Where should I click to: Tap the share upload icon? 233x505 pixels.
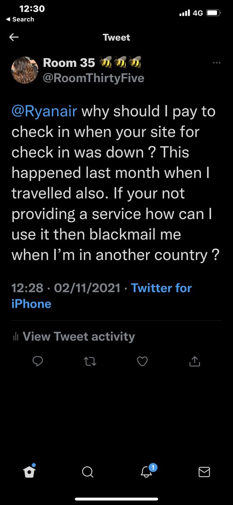click(x=195, y=361)
